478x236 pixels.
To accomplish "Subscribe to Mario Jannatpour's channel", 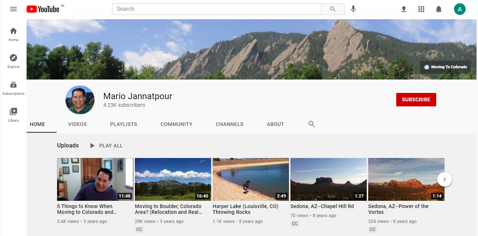I will pos(416,99).
